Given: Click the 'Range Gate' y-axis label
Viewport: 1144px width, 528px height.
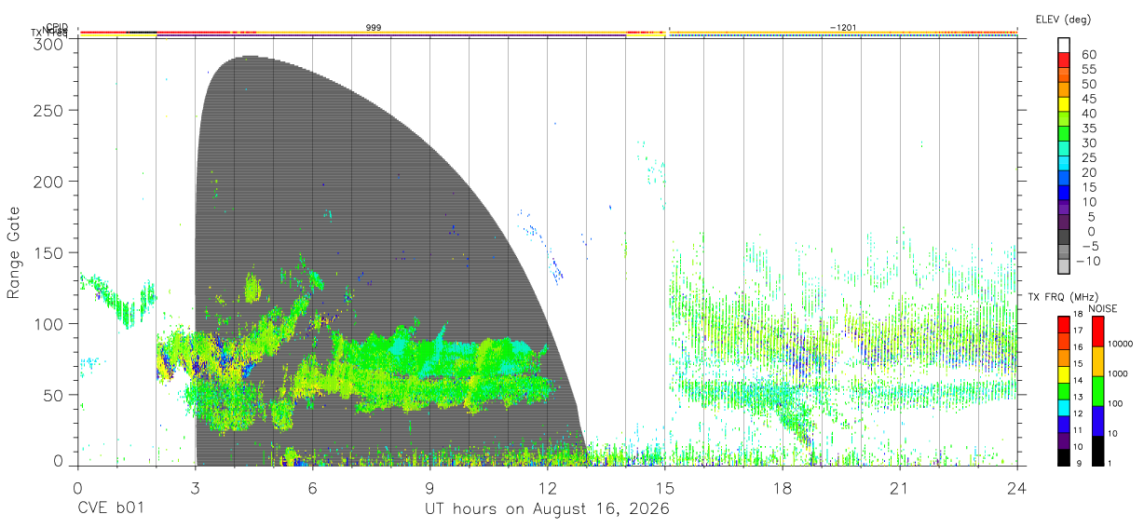Looking at the screenshot, I should (14, 252).
